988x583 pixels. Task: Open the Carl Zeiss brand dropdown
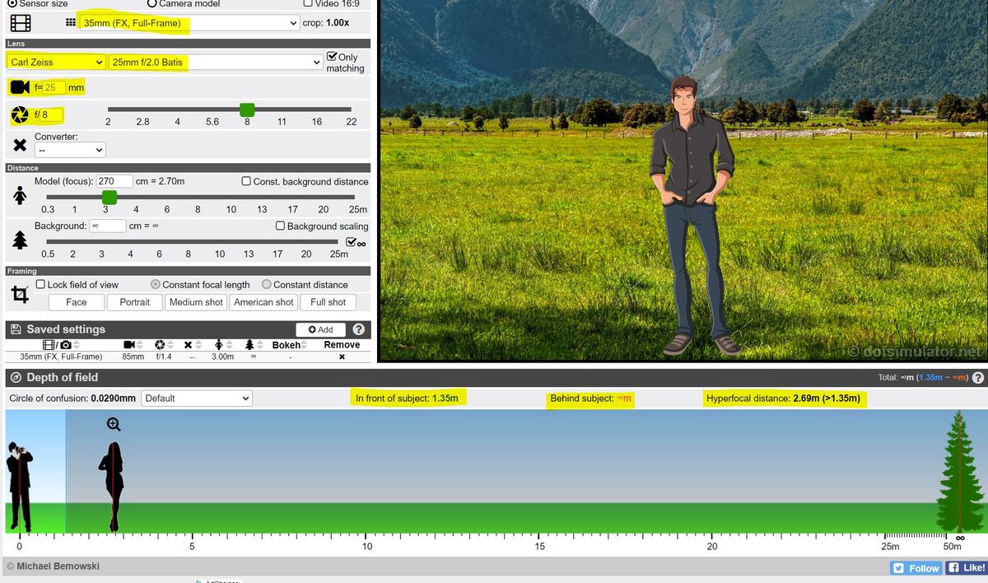(x=56, y=62)
